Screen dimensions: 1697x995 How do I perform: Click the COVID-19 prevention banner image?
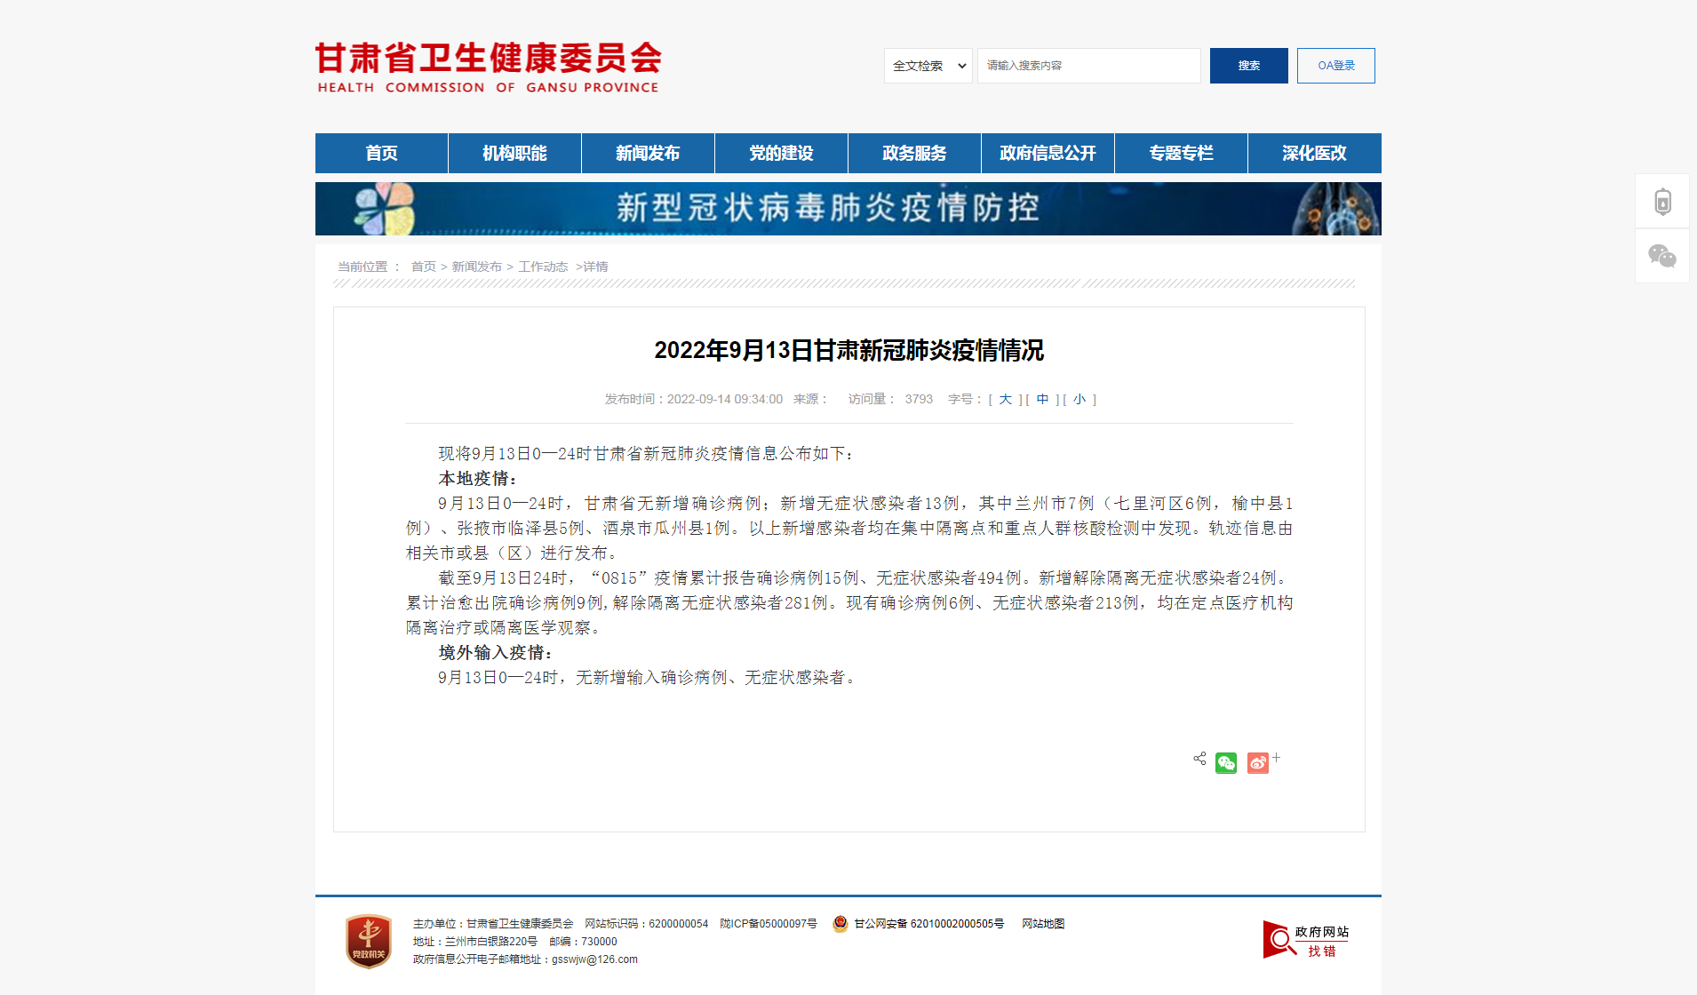pyautogui.click(x=848, y=209)
